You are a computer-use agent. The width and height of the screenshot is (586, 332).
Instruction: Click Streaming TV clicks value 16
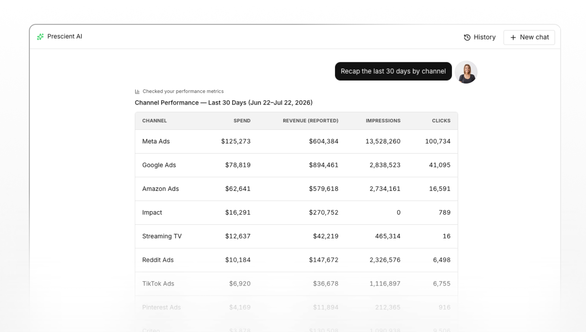[447, 236]
